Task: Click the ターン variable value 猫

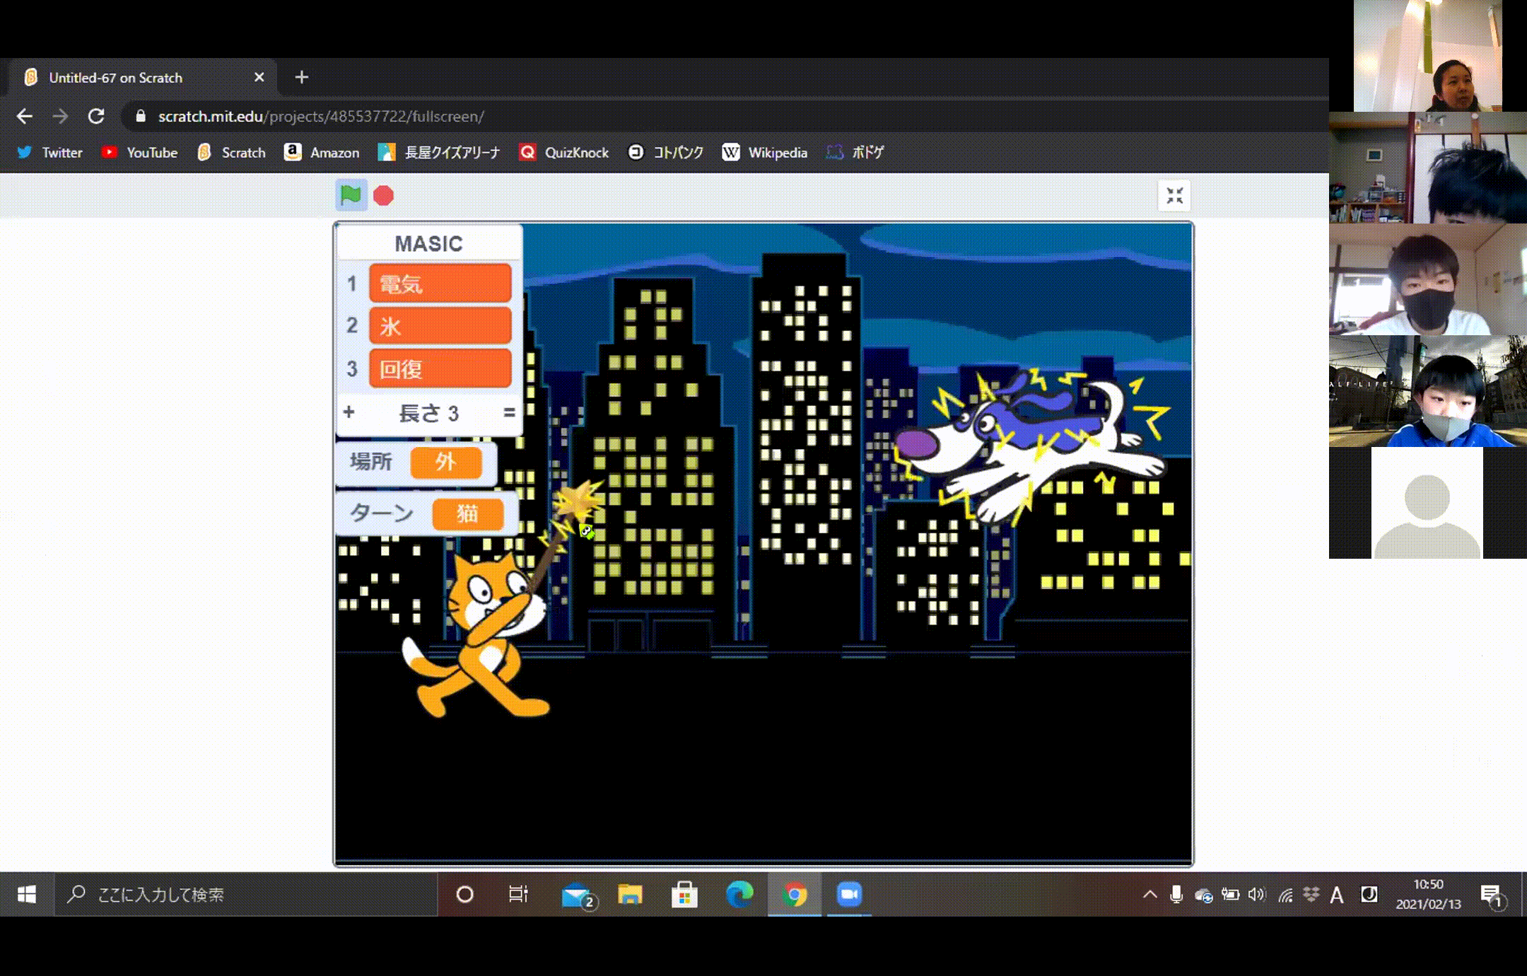Action: [x=468, y=513]
